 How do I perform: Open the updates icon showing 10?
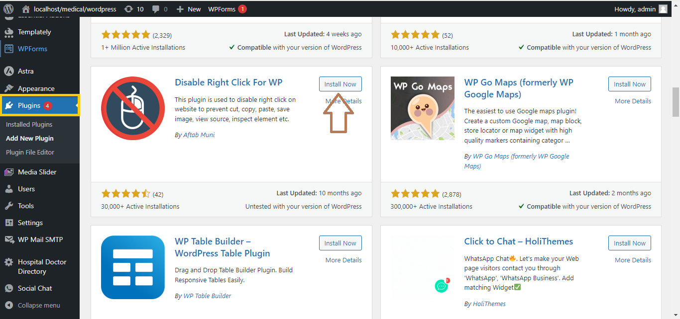[x=129, y=9]
